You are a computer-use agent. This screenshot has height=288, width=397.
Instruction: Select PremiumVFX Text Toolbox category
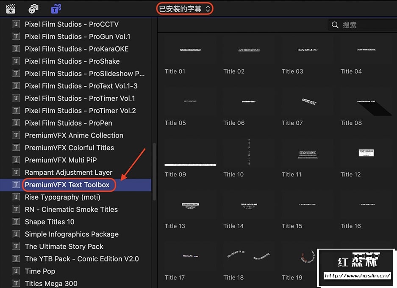coord(67,185)
